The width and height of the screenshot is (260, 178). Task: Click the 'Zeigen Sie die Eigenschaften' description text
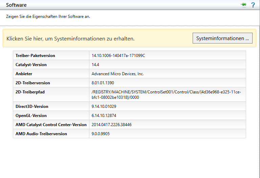(x=48, y=17)
